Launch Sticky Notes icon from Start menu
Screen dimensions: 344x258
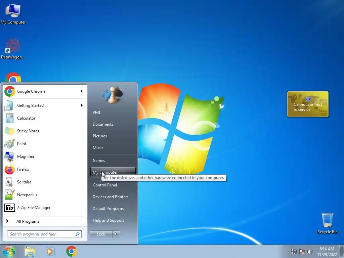pos(10,131)
